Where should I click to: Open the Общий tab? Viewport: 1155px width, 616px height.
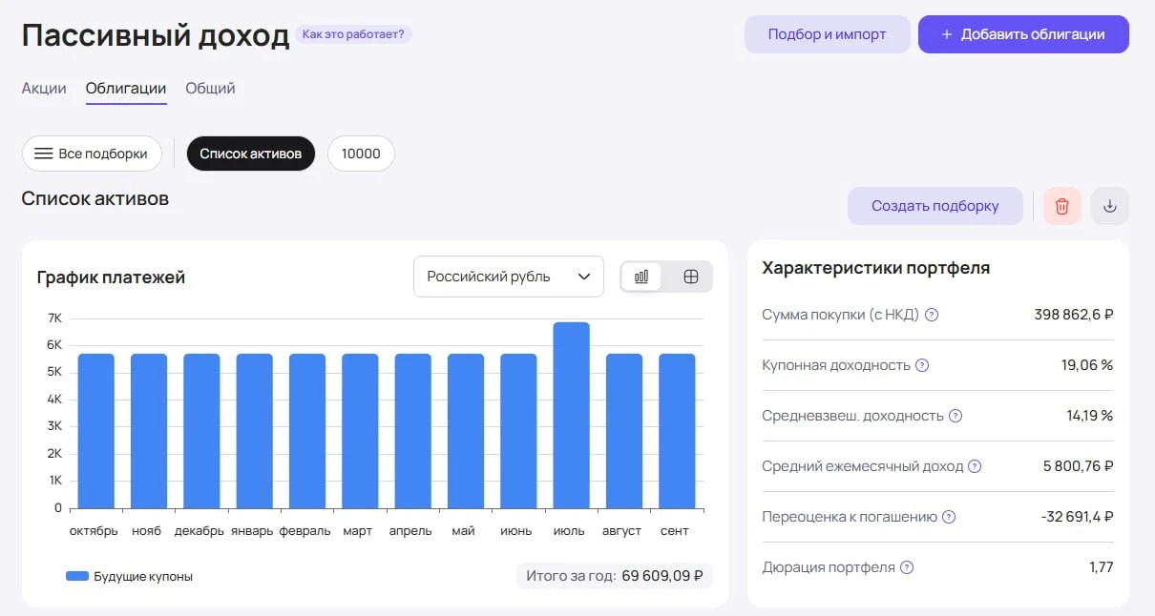(x=210, y=89)
